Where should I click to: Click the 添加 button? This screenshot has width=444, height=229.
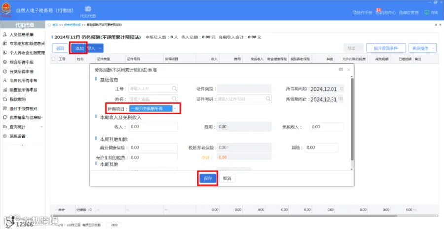[x=79, y=48]
